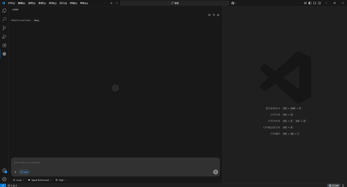This screenshot has height=187, width=347.
Task: Toggle the bottom panel visibility
Action: [x=315, y=3]
